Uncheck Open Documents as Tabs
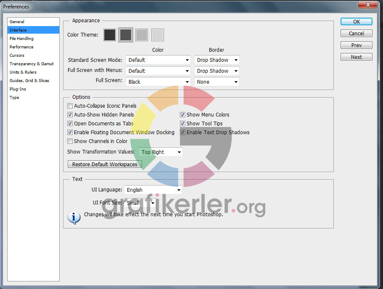This screenshot has height=289, width=383. (70, 124)
